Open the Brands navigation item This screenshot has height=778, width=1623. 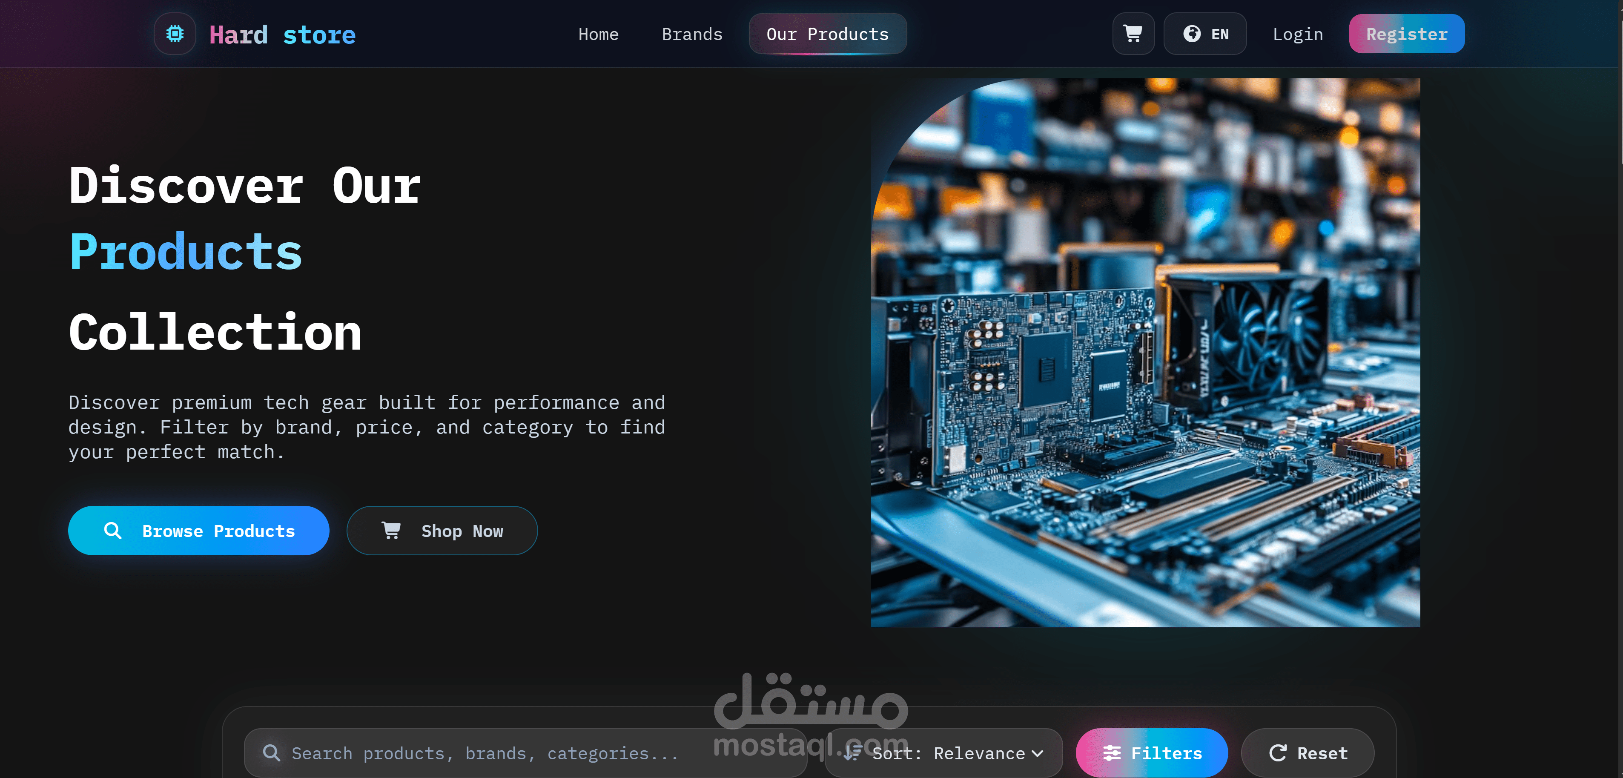(692, 34)
